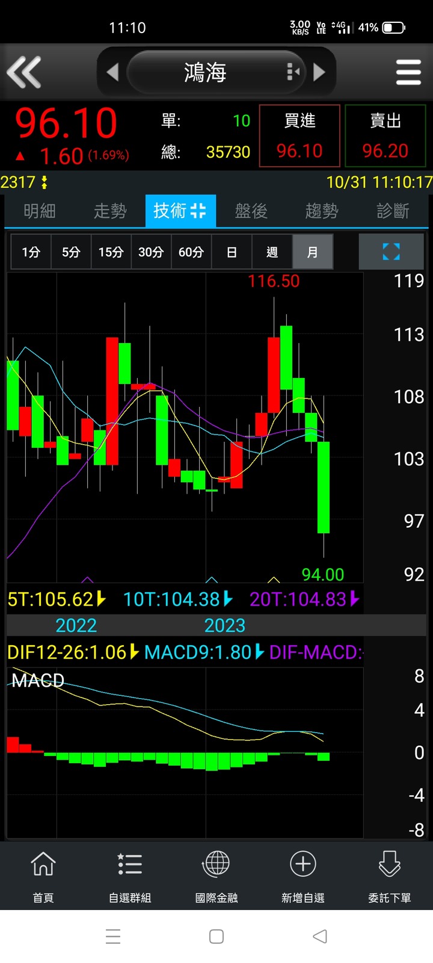Viewport: 433px width, 963px height.
Task: Expand chart to fullscreen
Action: 392,252
